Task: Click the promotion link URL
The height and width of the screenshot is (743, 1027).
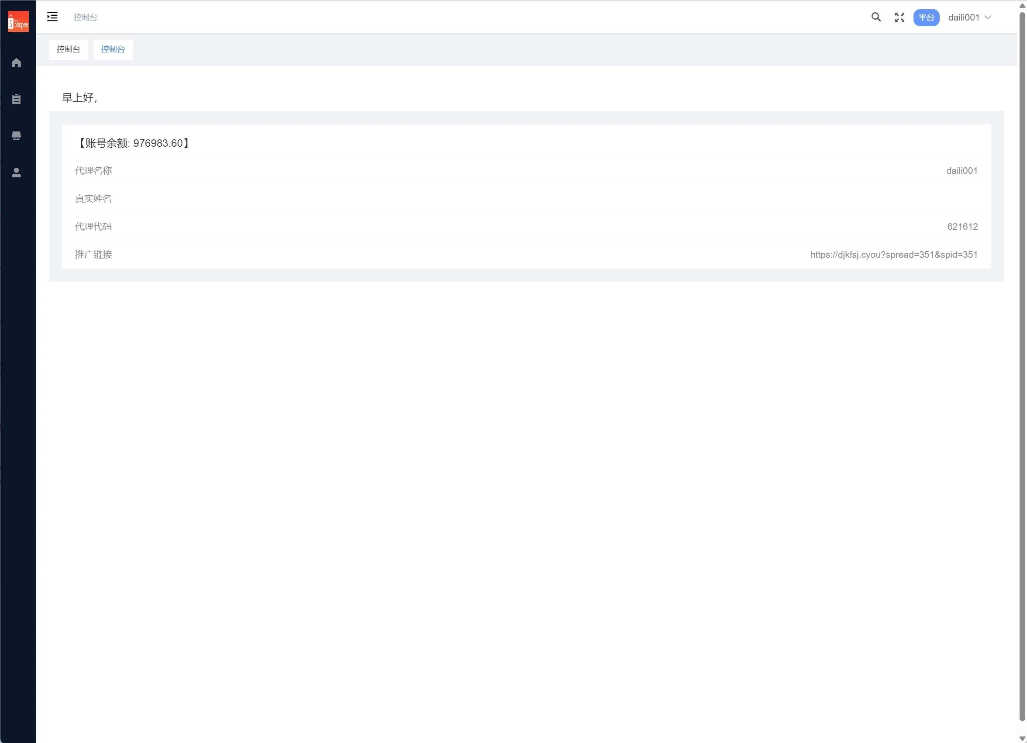Action: [893, 255]
